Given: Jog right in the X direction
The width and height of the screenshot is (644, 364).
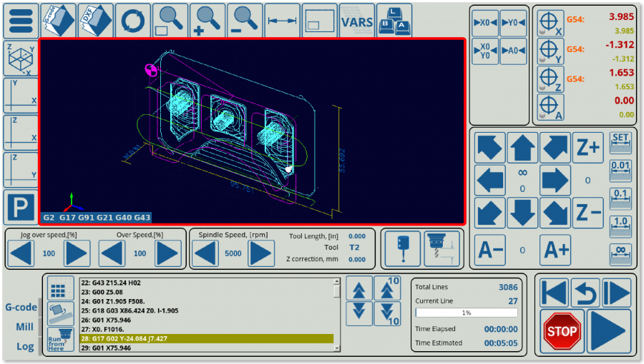Looking at the screenshot, I should tap(555, 180).
